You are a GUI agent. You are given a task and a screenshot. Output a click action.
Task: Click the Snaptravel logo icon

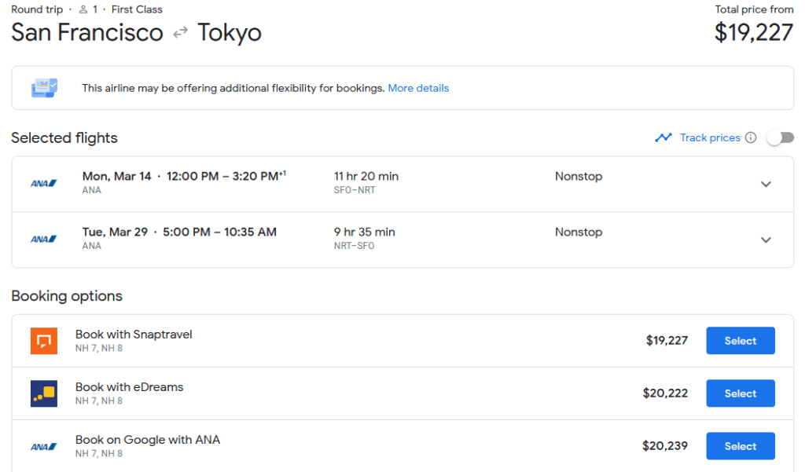pos(43,340)
